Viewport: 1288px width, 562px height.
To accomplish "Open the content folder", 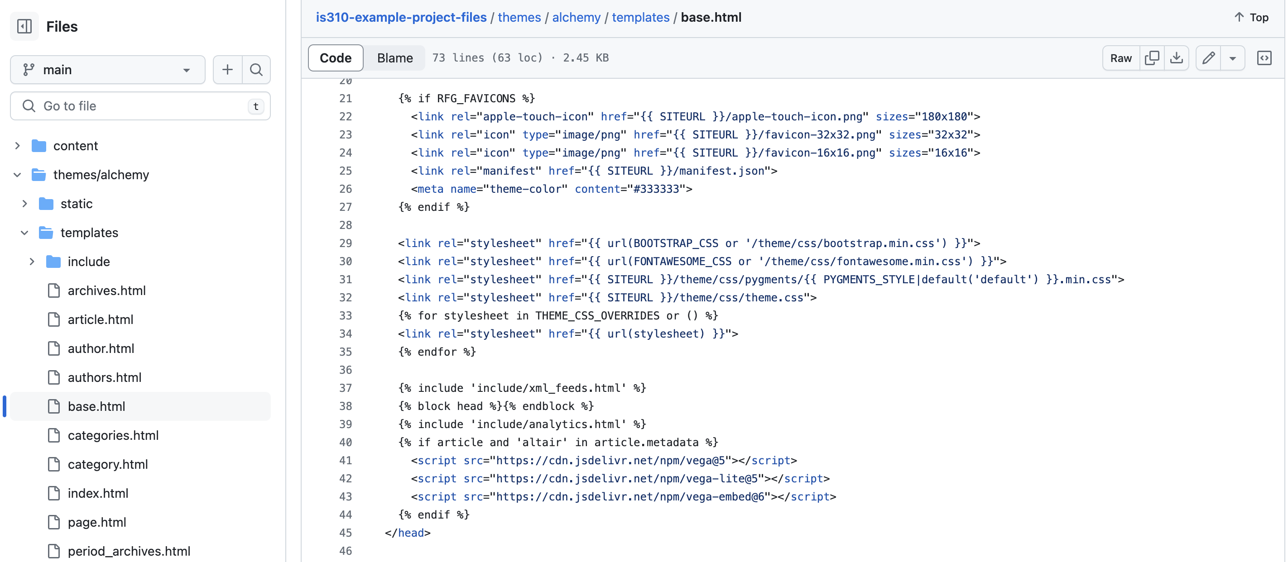I will click(x=76, y=146).
